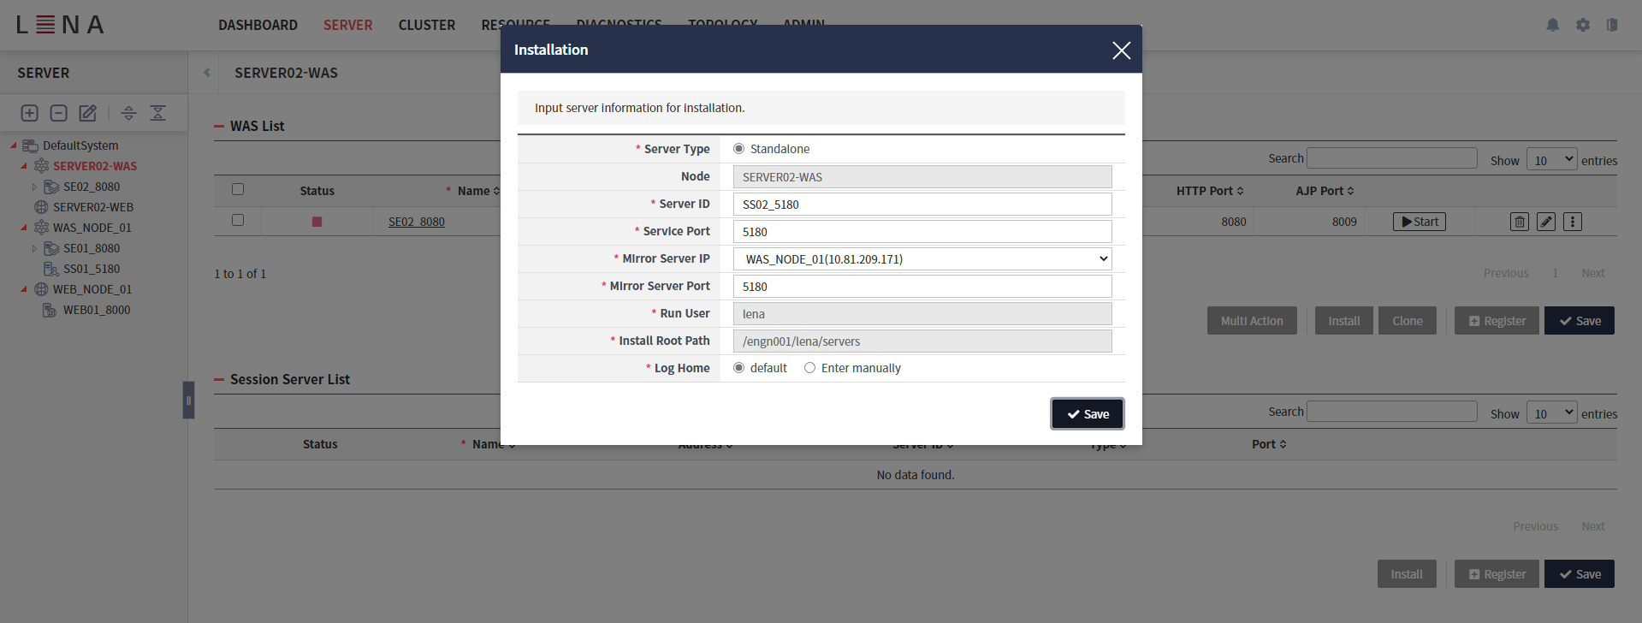Open the notifications bell icon
The image size is (1642, 623).
click(1552, 25)
